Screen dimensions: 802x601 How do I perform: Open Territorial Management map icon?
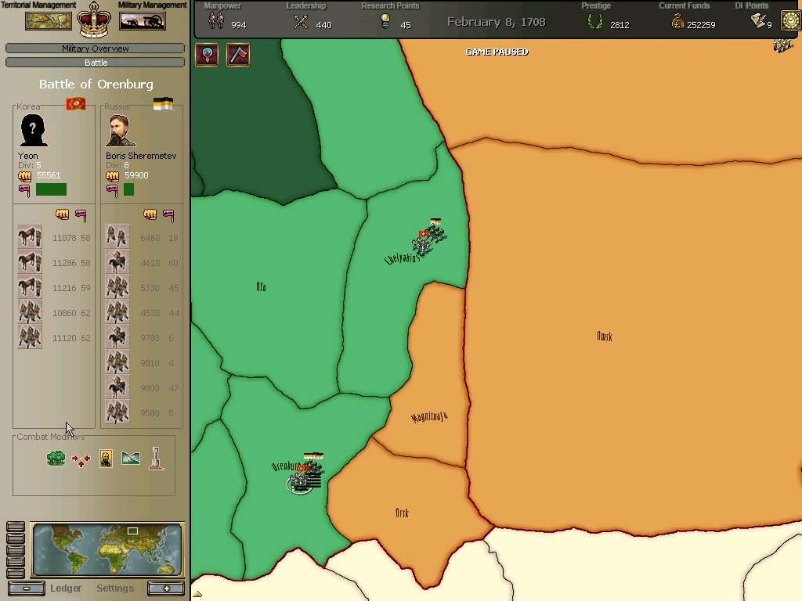(x=49, y=21)
